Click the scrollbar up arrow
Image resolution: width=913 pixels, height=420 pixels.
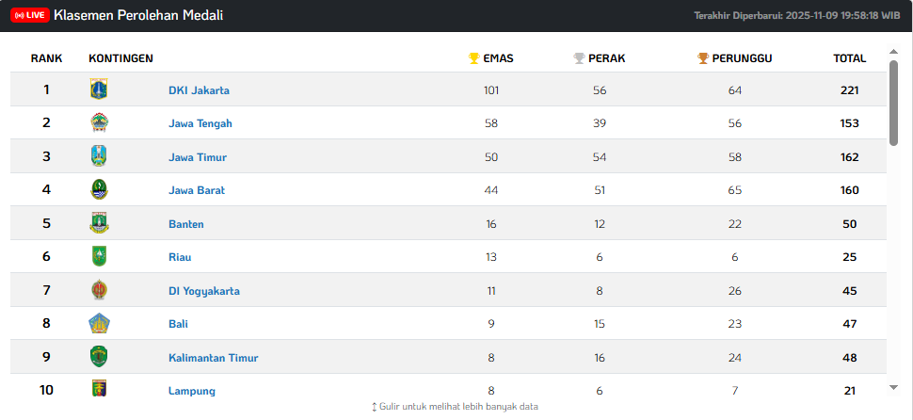click(x=893, y=53)
